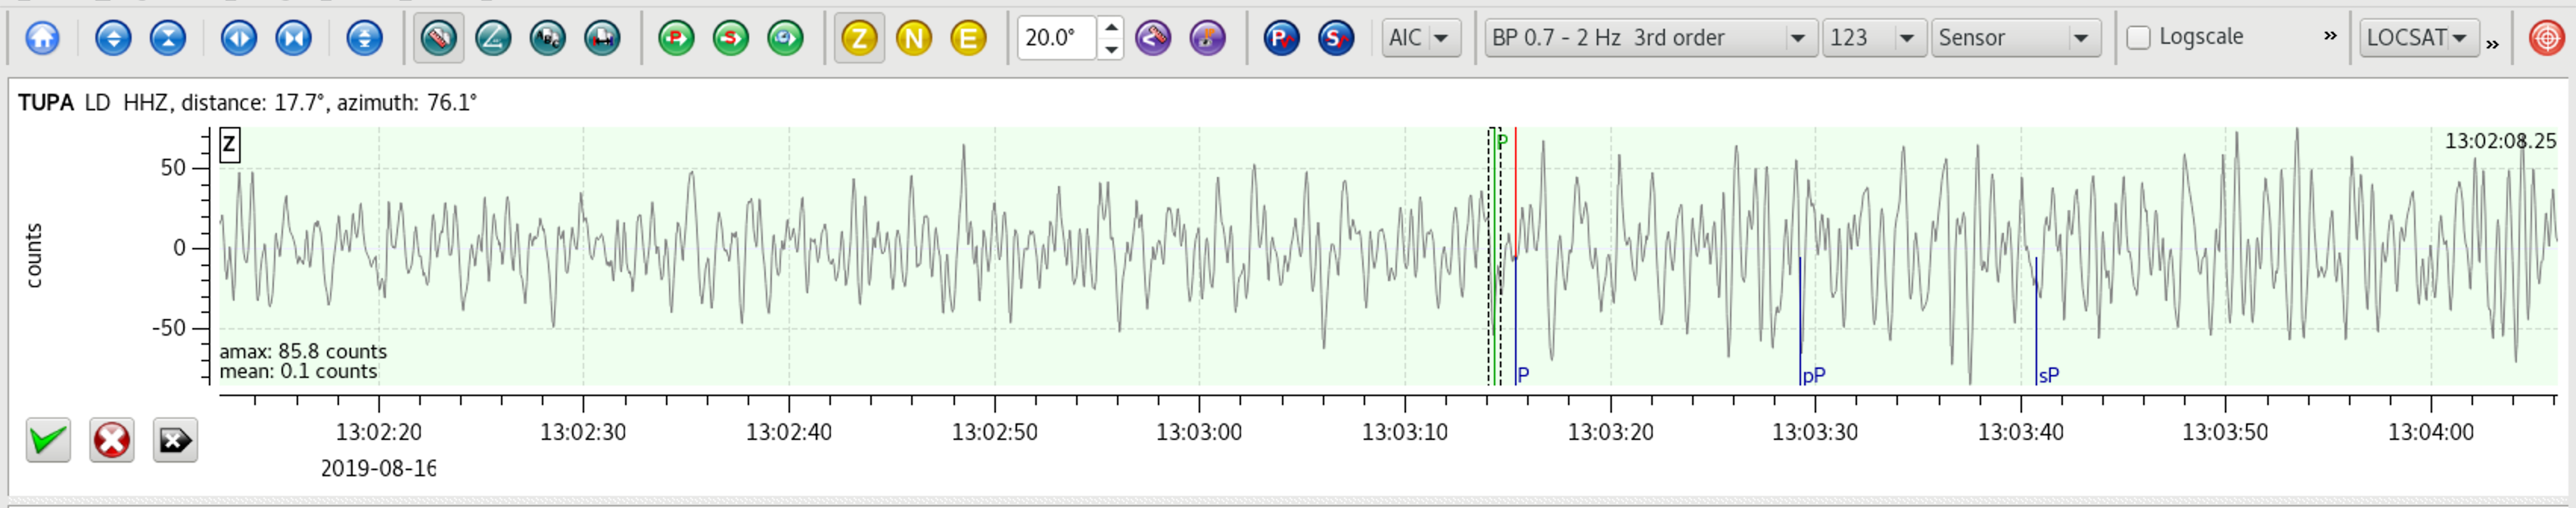Activate the blue P phase picking icon
The image size is (2576, 508).
1281,38
